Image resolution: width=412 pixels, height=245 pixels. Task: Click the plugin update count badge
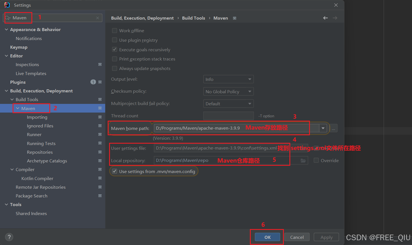click(x=93, y=82)
